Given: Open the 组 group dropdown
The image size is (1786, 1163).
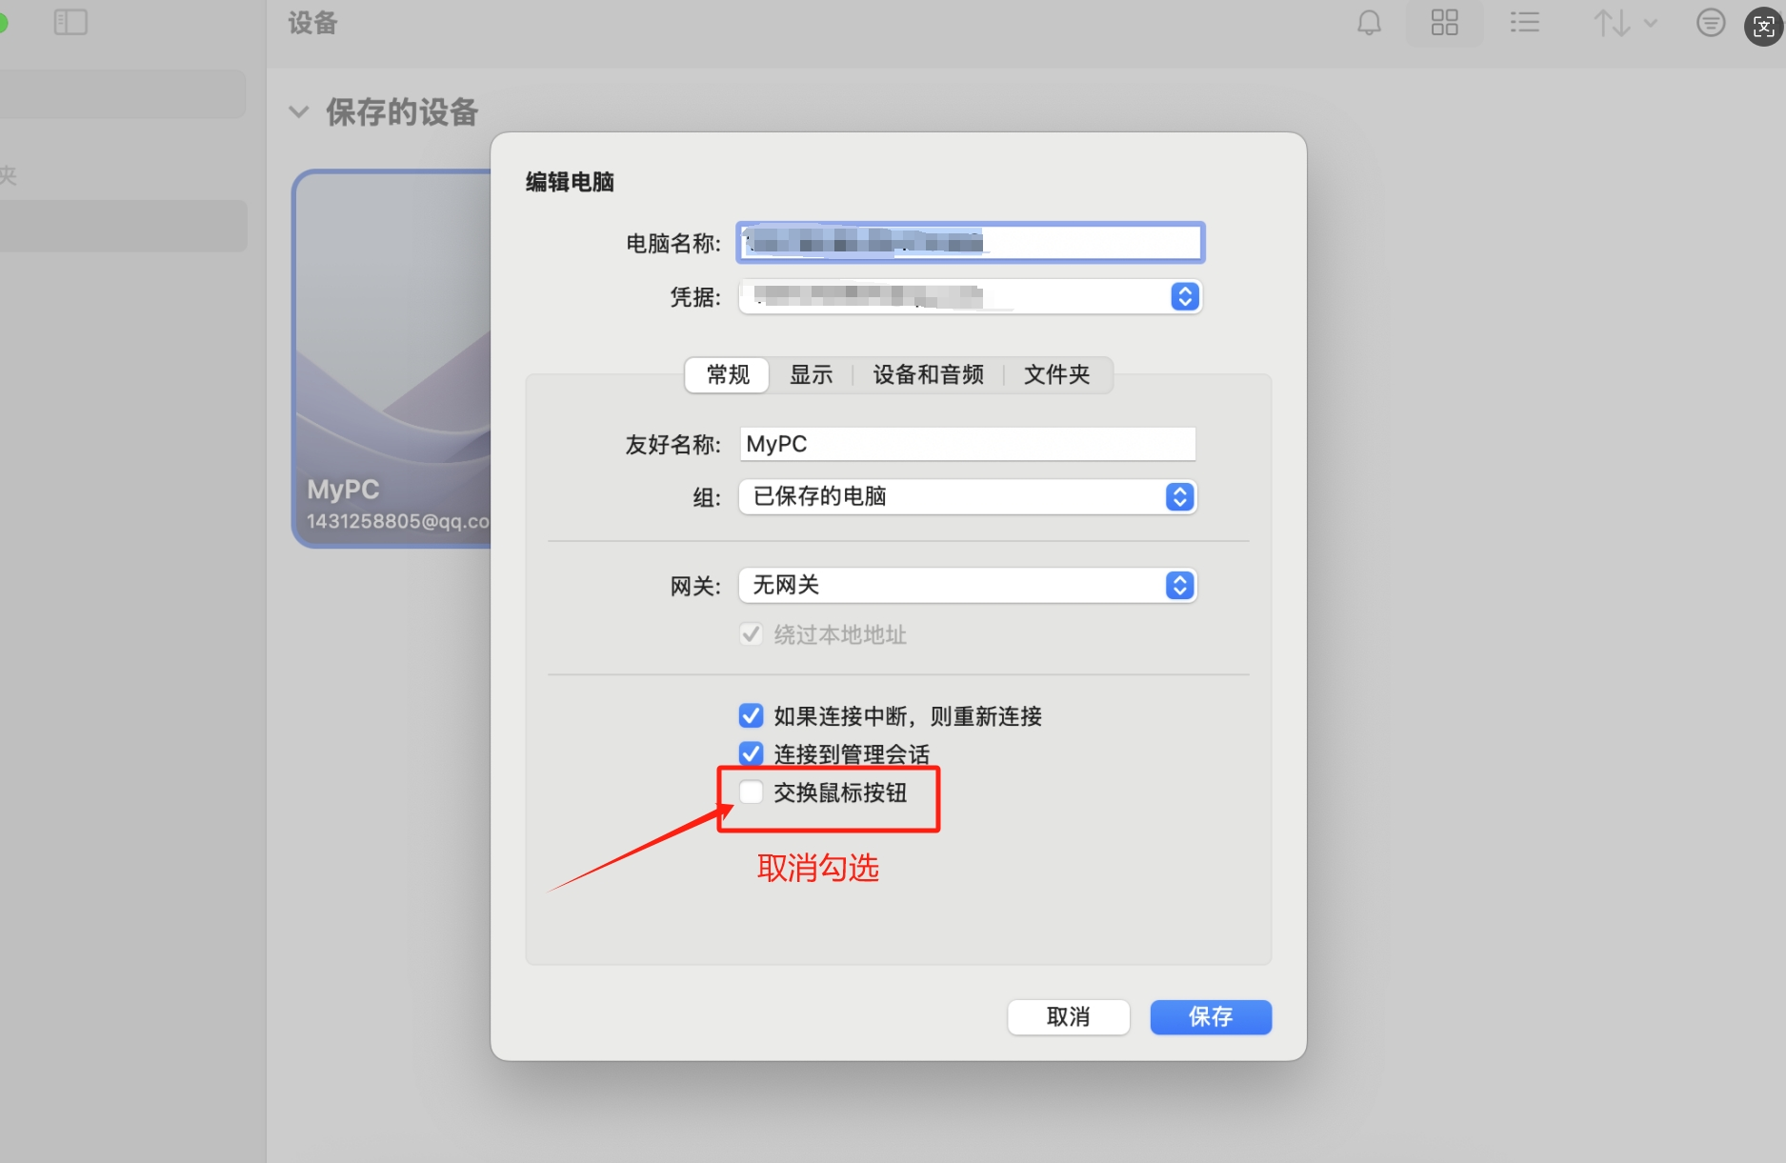Looking at the screenshot, I should tap(1179, 497).
